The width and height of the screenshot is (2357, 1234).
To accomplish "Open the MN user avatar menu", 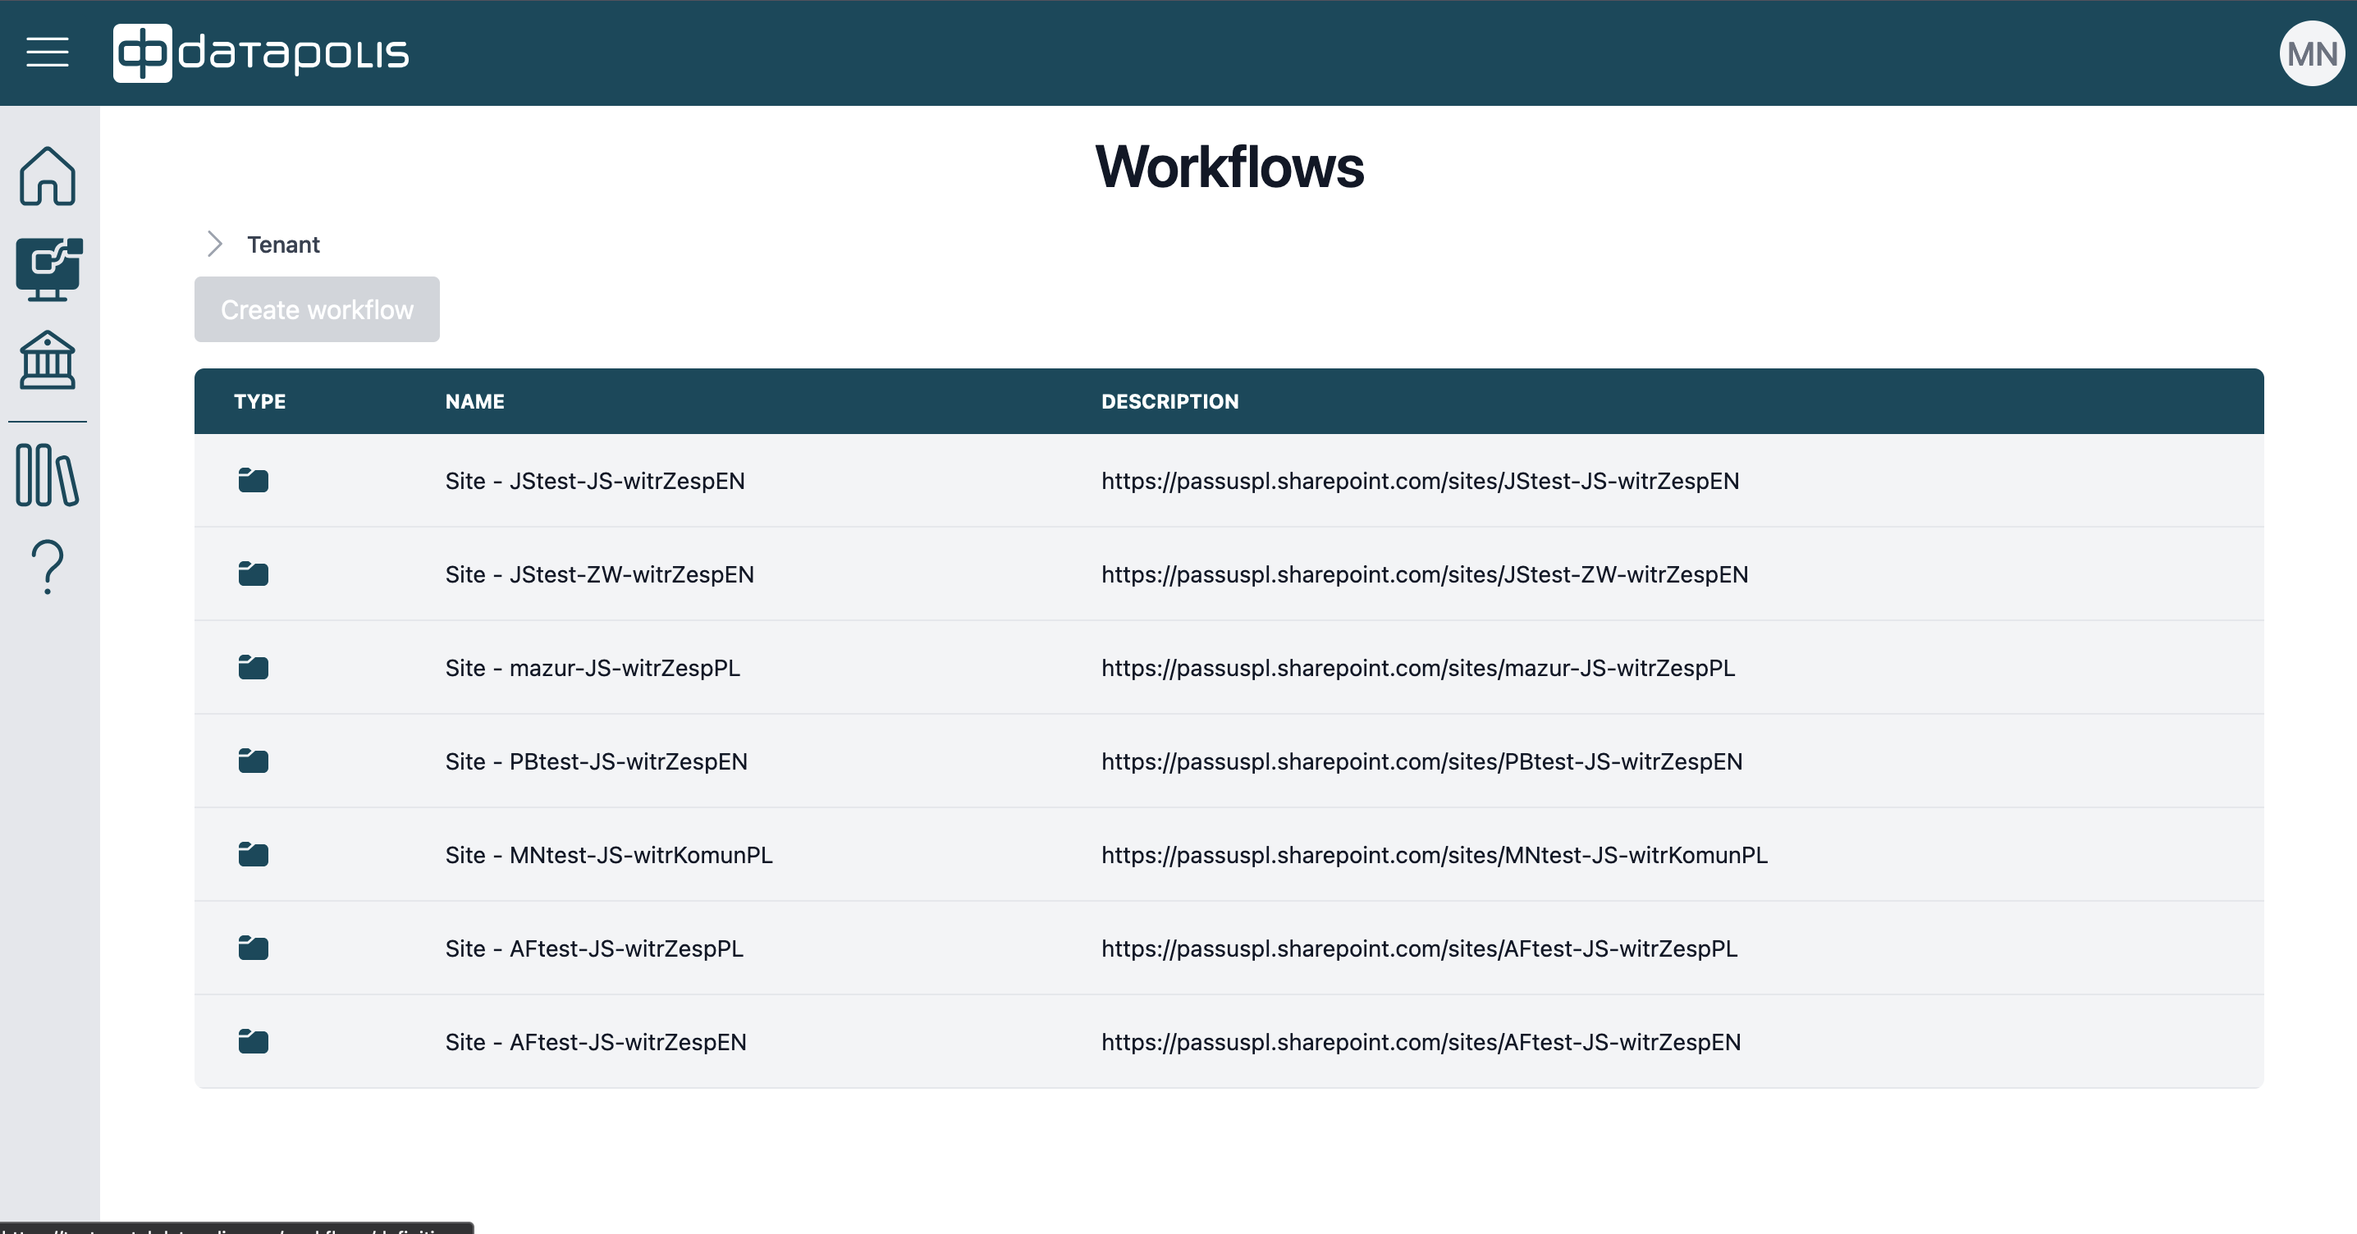I will [2311, 54].
